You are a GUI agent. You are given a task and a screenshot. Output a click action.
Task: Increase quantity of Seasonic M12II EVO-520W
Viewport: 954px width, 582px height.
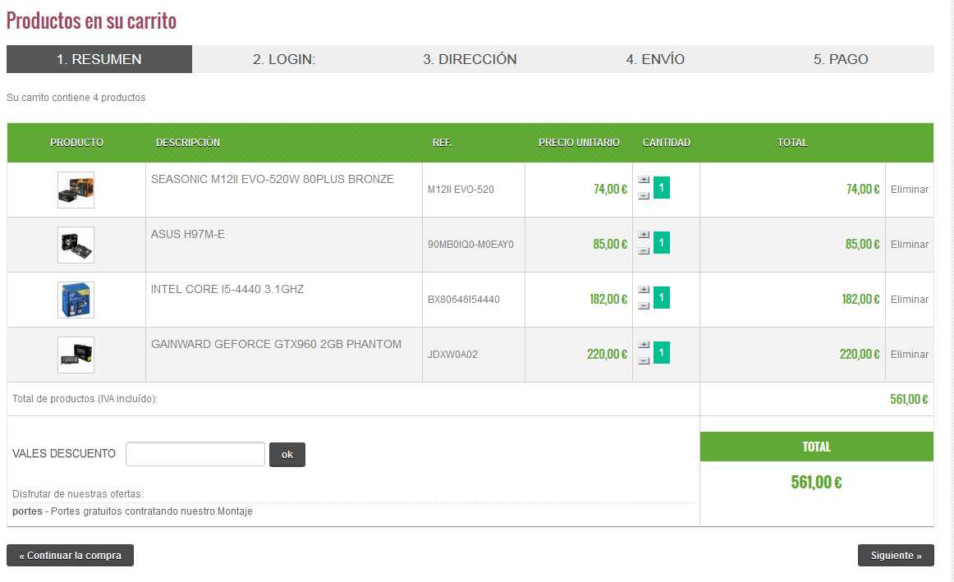644,180
